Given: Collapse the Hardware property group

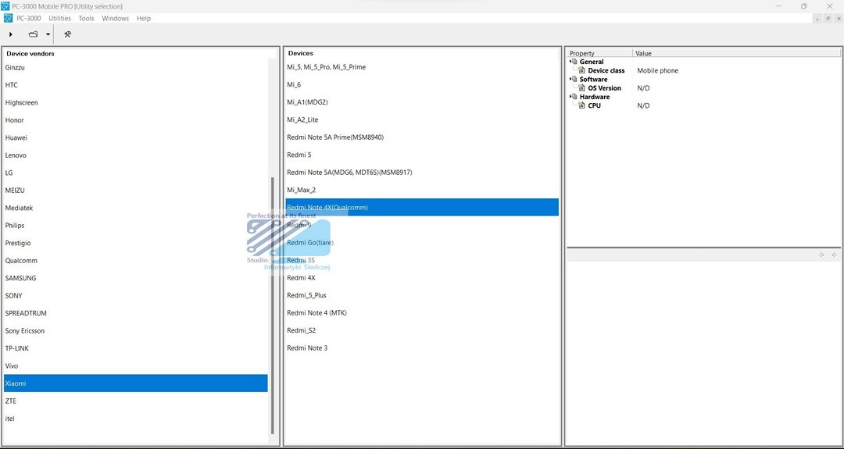Looking at the screenshot, I should tap(570, 97).
